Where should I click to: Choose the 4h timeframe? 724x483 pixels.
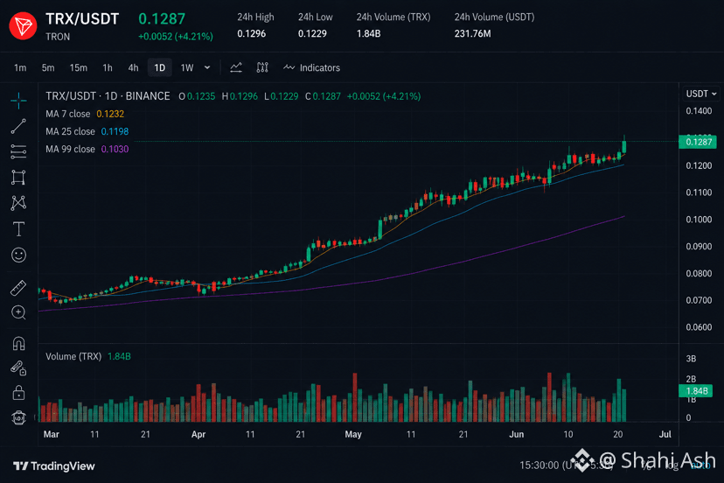pyautogui.click(x=134, y=68)
